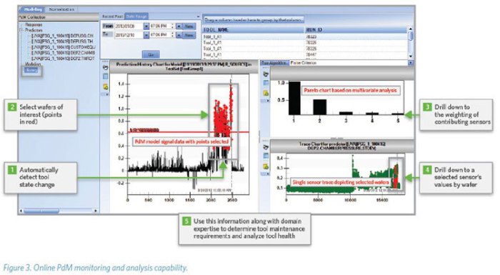The image size is (500, 275).
Task: Adjust the To time spinner
Action: (x=173, y=35)
